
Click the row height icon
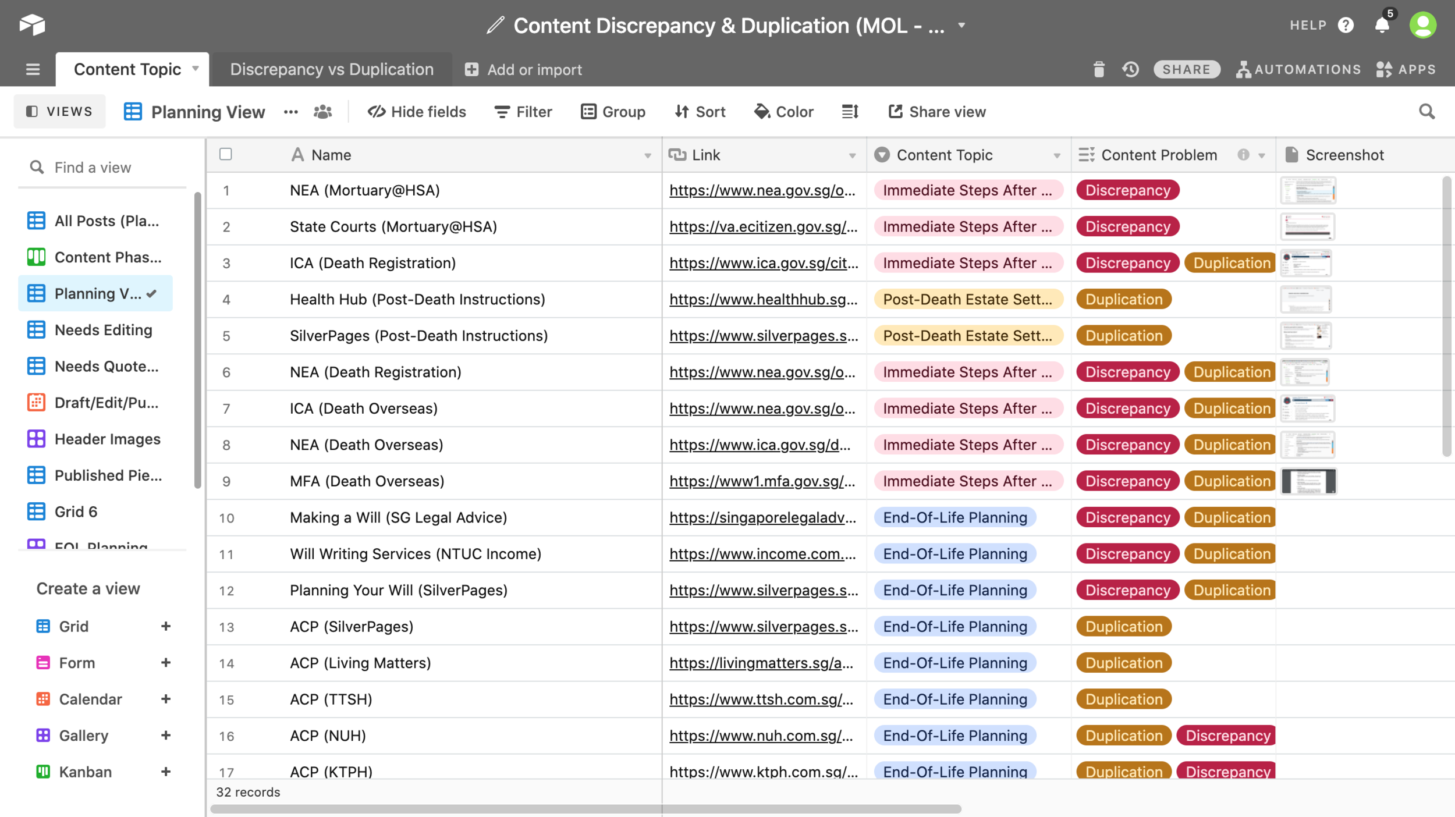pos(850,112)
